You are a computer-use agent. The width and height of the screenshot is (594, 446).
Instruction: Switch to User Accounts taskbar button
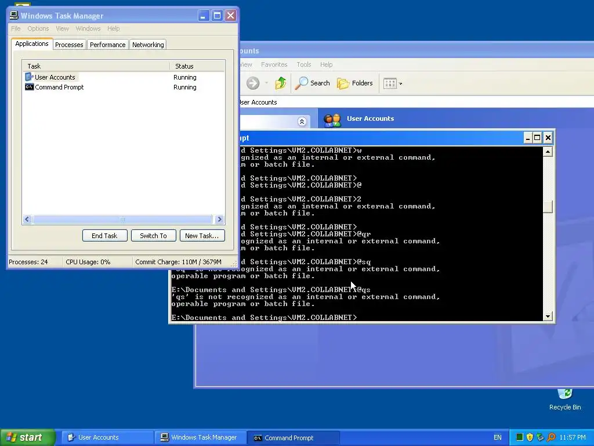pos(107,437)
